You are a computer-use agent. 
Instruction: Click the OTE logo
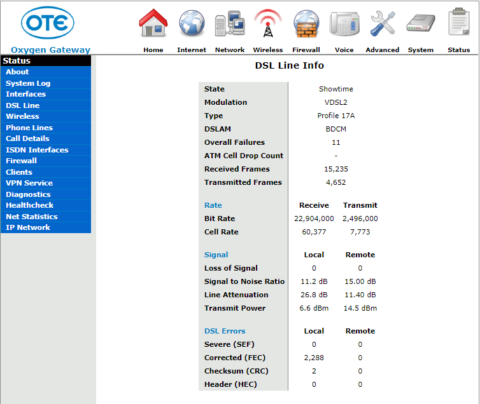point(48,23)
